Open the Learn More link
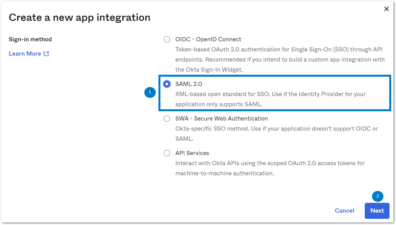 pos(25,53)
